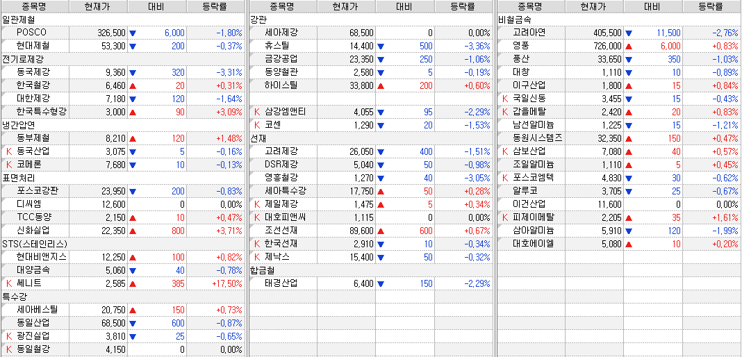Click the 영풍 stock name
Image resolution: width=742 pixels, height=357 pixels.
click(520, 46)
